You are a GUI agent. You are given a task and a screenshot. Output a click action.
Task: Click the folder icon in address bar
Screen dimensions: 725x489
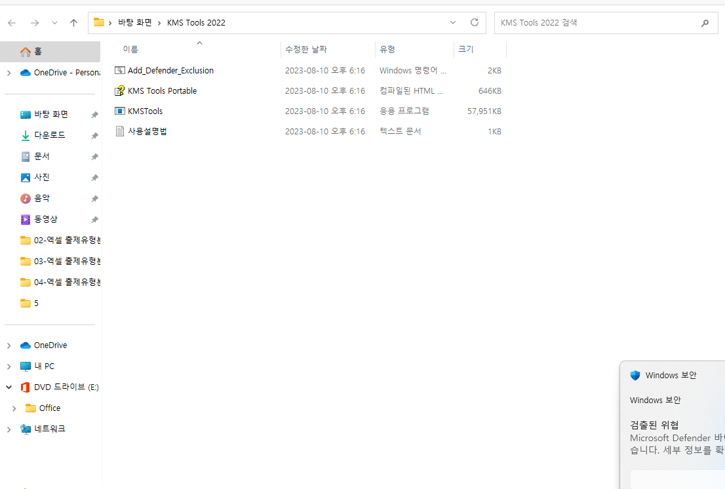point(98,22)
